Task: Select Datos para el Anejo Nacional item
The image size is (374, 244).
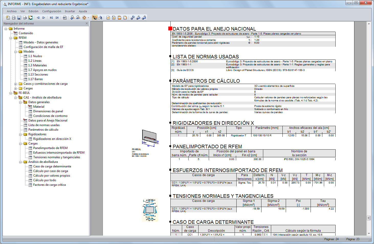Action: pyautogui.click(x=48, y=120)
